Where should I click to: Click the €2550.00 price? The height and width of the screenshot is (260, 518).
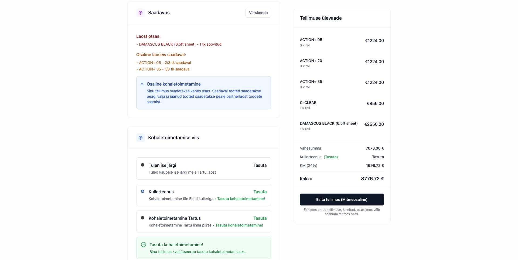click(374, 124)
